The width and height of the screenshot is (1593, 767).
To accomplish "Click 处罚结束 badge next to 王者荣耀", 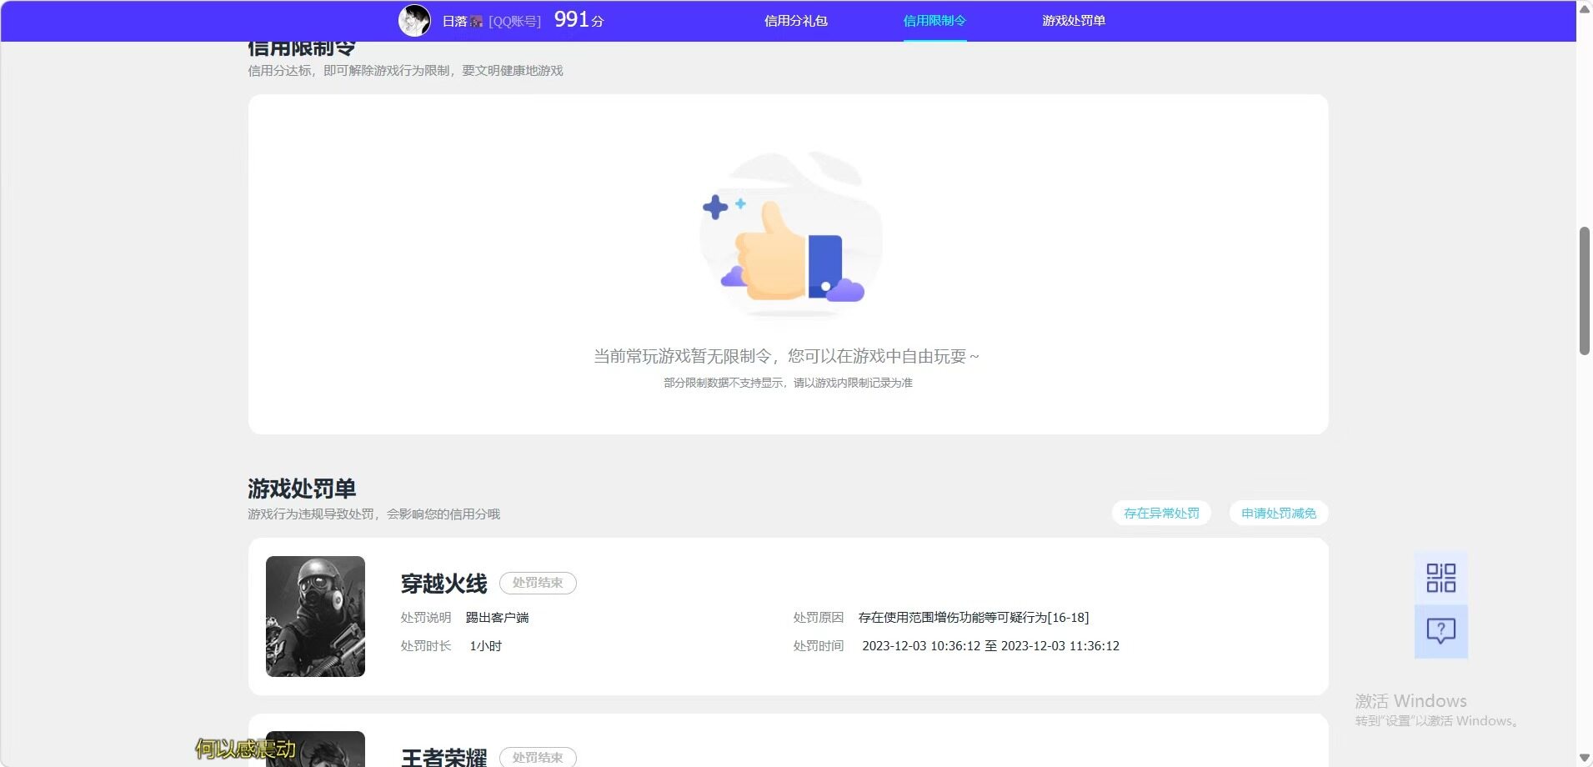I will pyautogui.click(x=538, y=757).
